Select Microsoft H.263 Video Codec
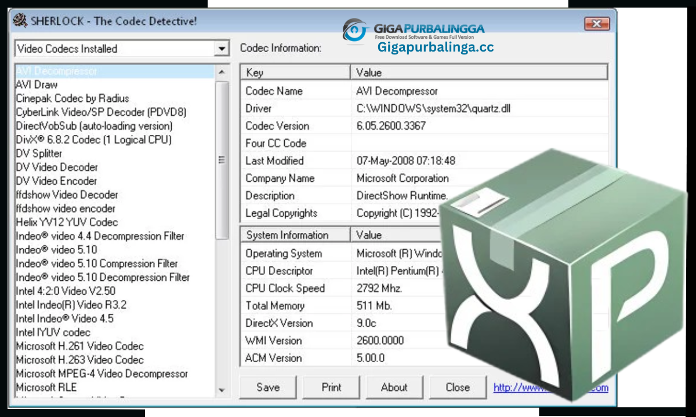The height and width of the screenshot is (417, 696). click(x=79, y=360)
